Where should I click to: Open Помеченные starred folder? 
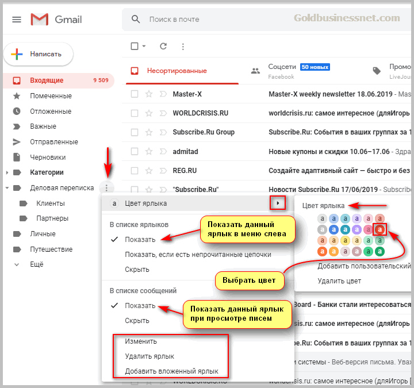click(51, 96)
